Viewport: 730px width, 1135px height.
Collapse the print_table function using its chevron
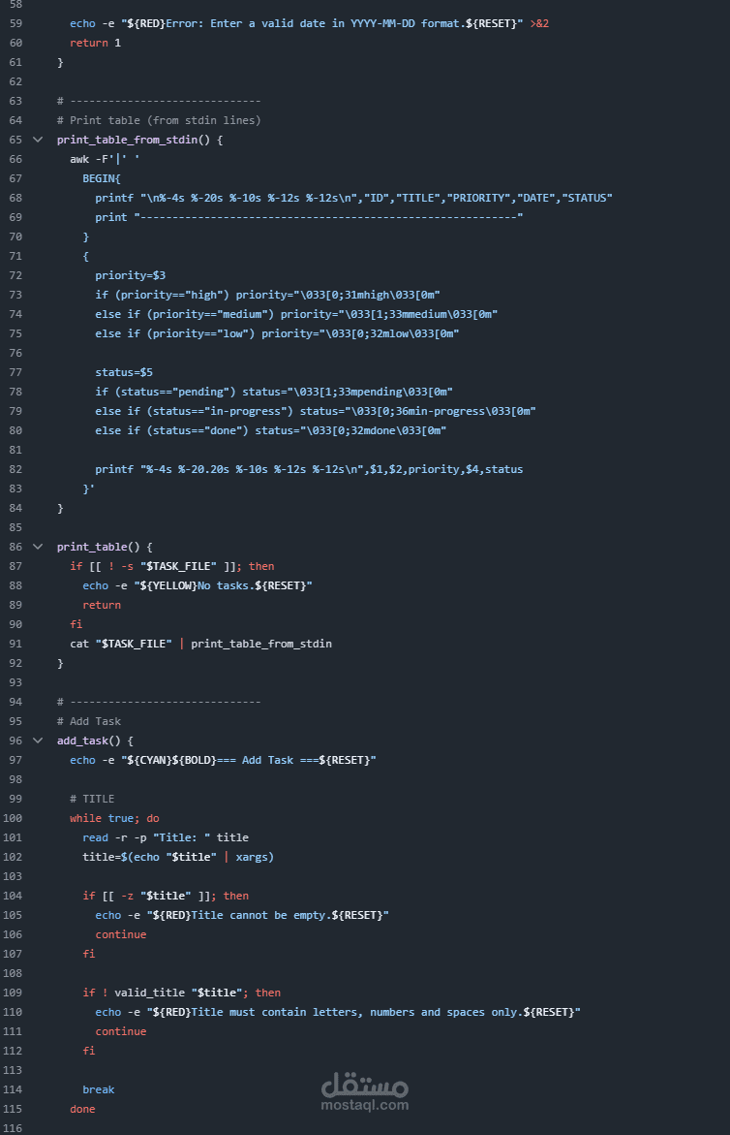[x=38, y=547]
